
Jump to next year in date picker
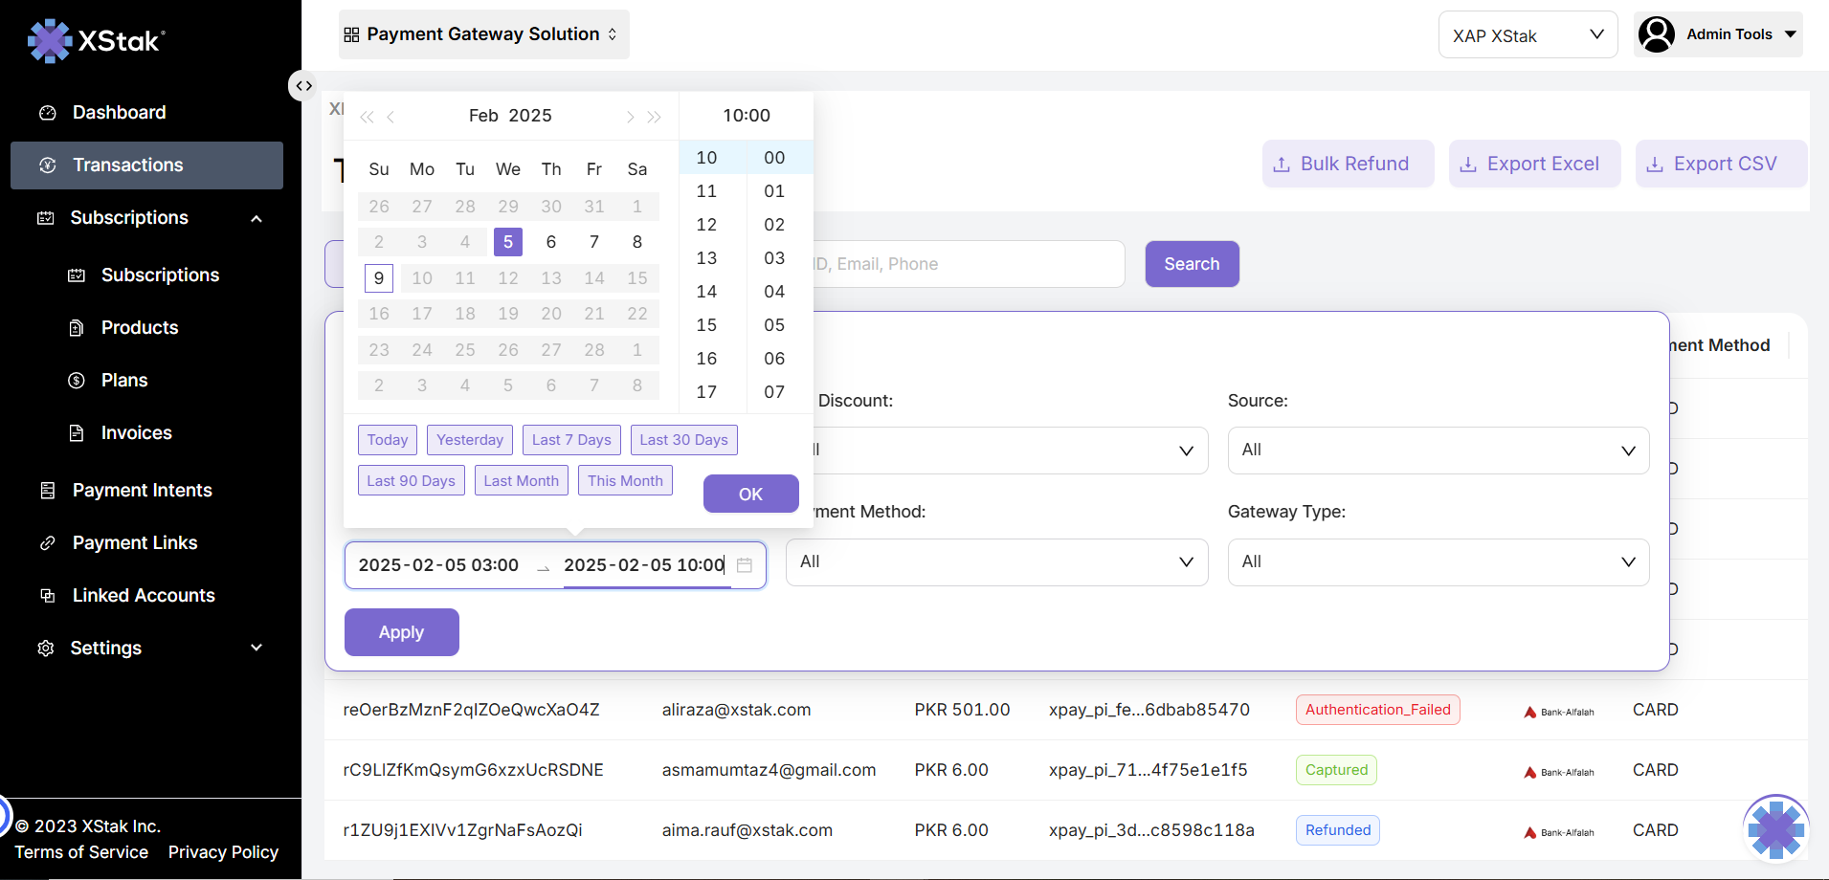[655, 117]
